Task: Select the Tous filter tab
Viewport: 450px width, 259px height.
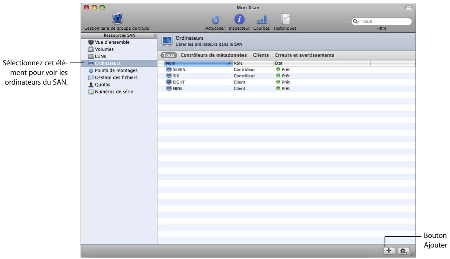Action: [x=169, y=55]
